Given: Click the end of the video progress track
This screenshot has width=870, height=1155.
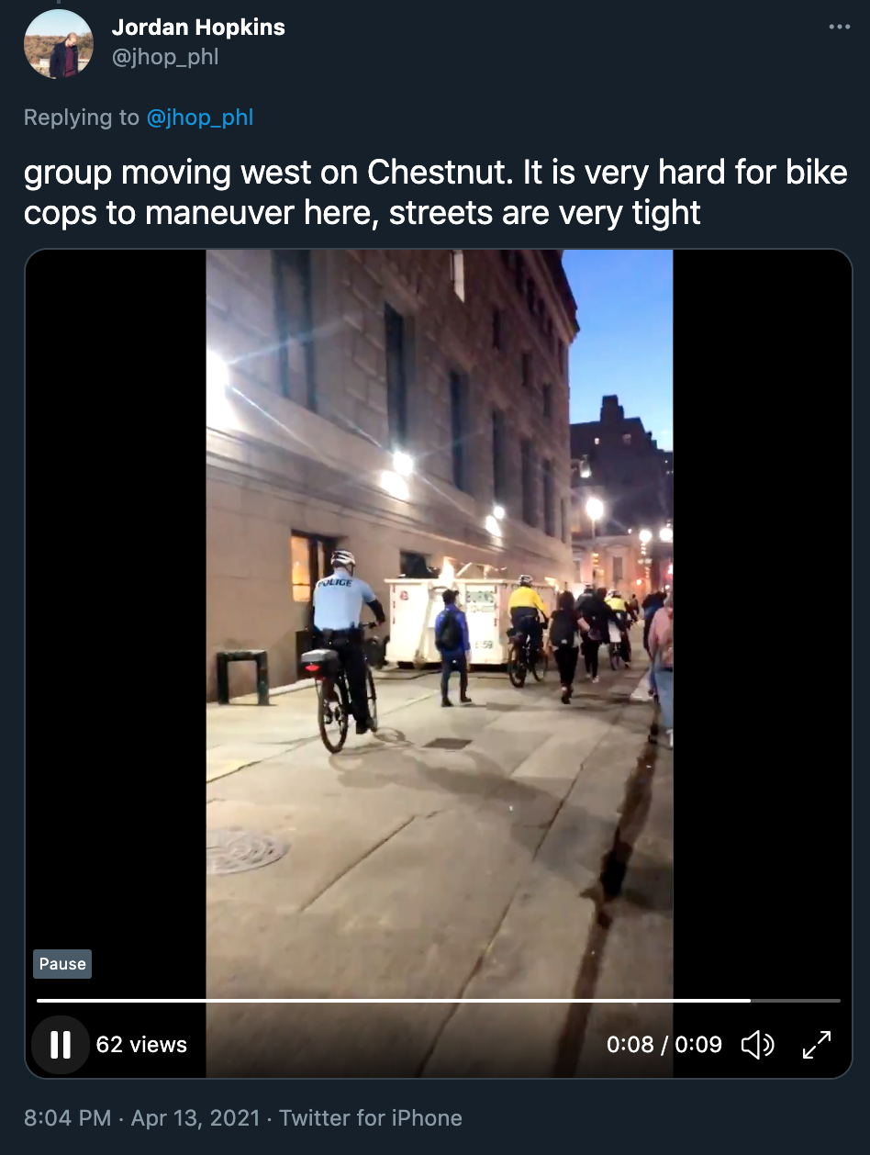Looking at the screenshot, I should pyautogui.click(x=836, y=1000).
